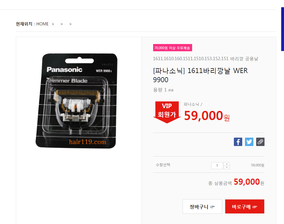Add item to cart with 장바구니 button
The image size is (284, 224).
pos(202,206)
